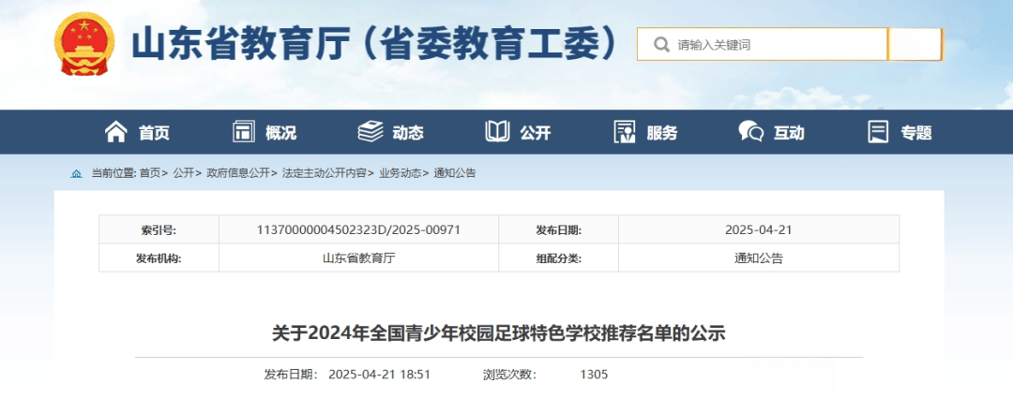The height and width of the screenshot is (398, 1013).
Task: Click the breadcrumb location home icon
Action: (76, 173)
